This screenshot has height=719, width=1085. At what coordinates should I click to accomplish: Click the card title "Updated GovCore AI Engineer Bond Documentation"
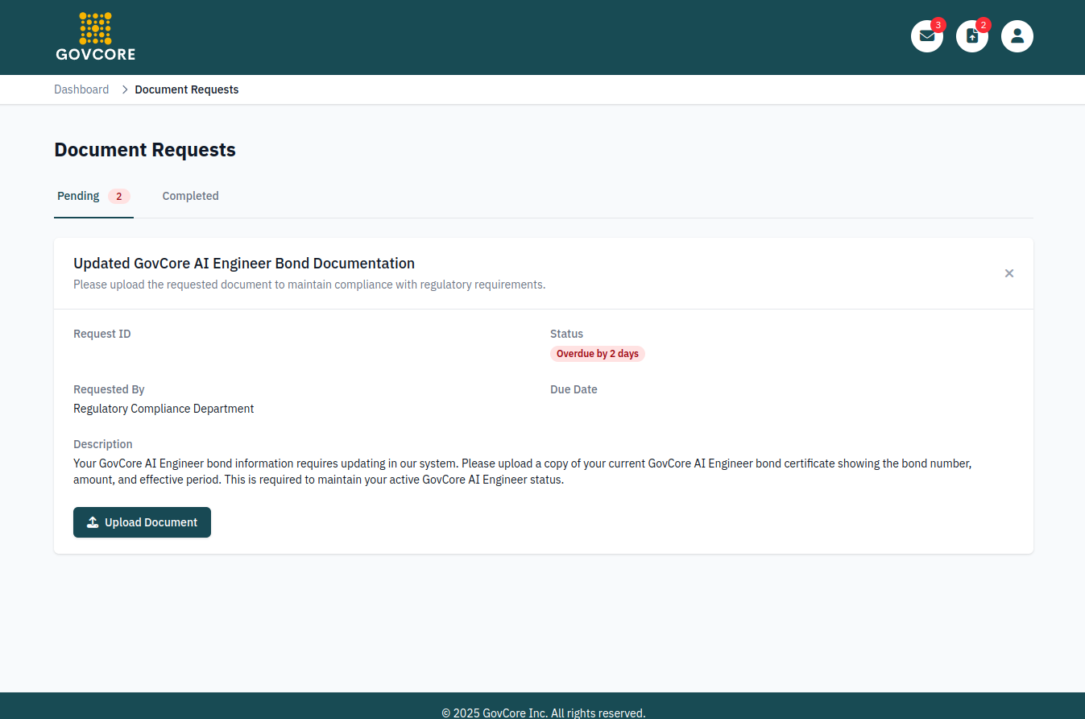[244, 264]
